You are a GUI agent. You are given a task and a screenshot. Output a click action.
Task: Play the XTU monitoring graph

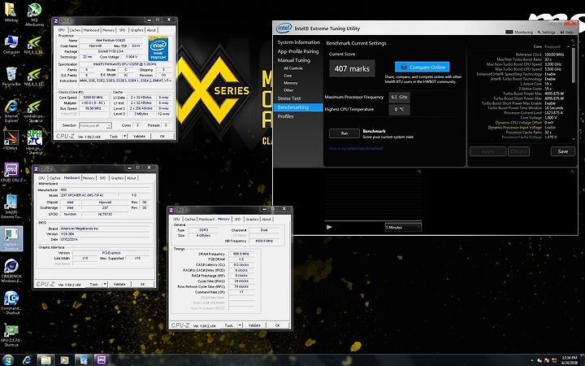pos(329,227)
